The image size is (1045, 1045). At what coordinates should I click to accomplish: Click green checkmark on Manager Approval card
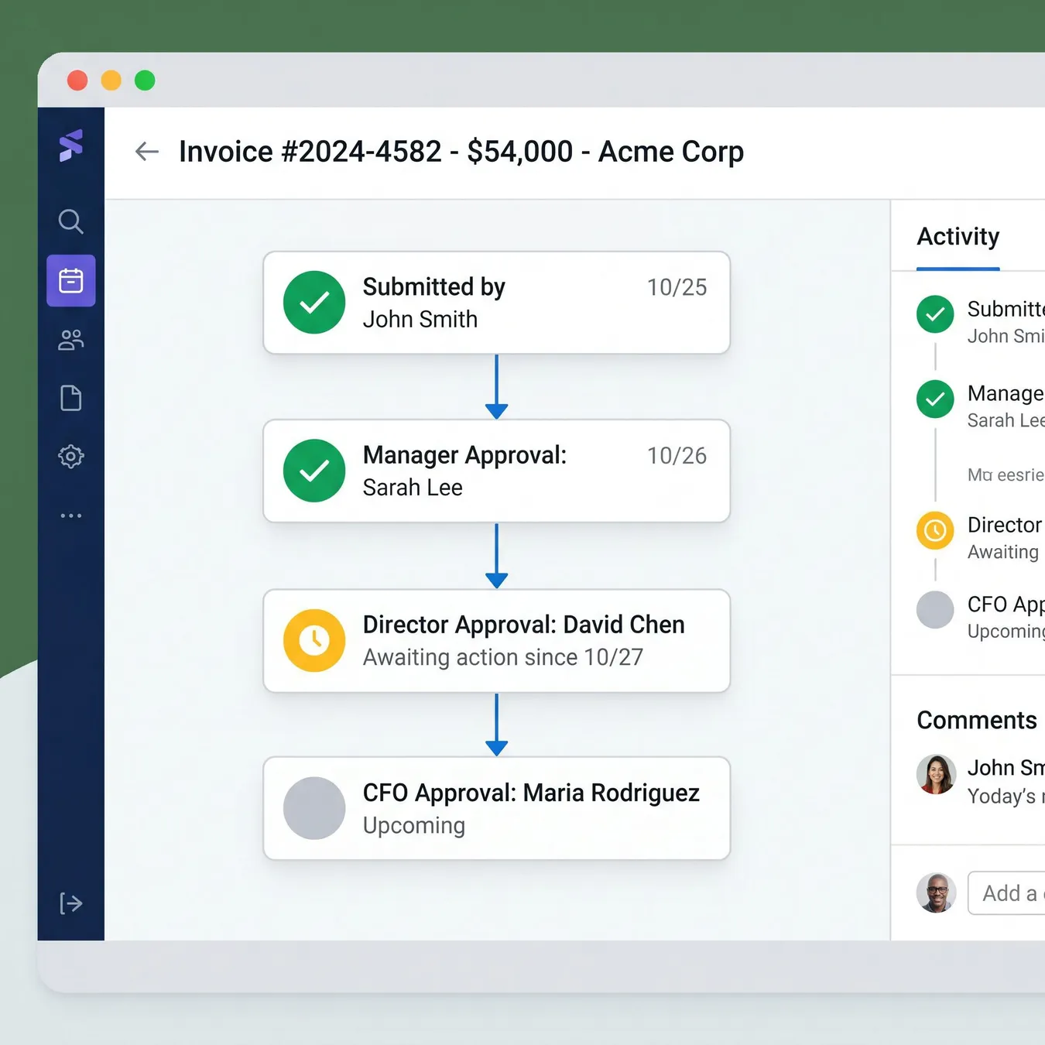click(x=314, y=471)
